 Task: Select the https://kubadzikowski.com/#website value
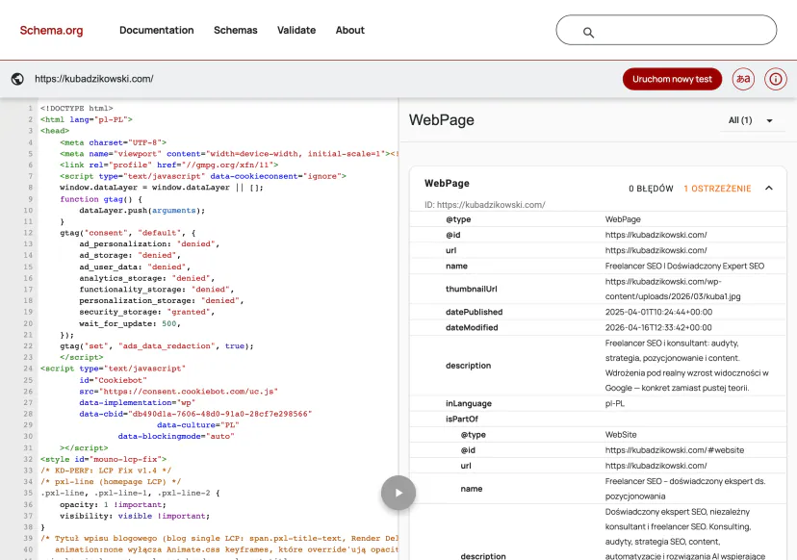(x=675, y=450)
